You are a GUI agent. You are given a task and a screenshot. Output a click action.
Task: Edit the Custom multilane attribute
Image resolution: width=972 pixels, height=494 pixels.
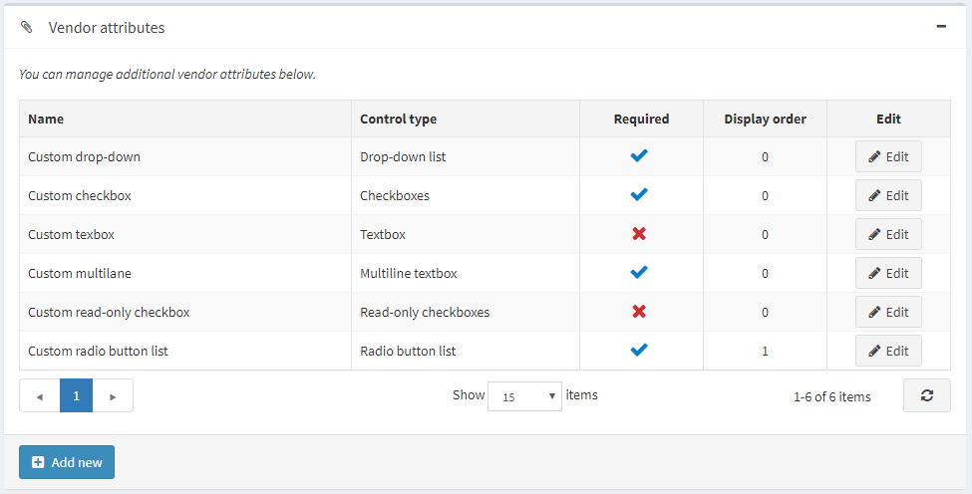(888, 274)
